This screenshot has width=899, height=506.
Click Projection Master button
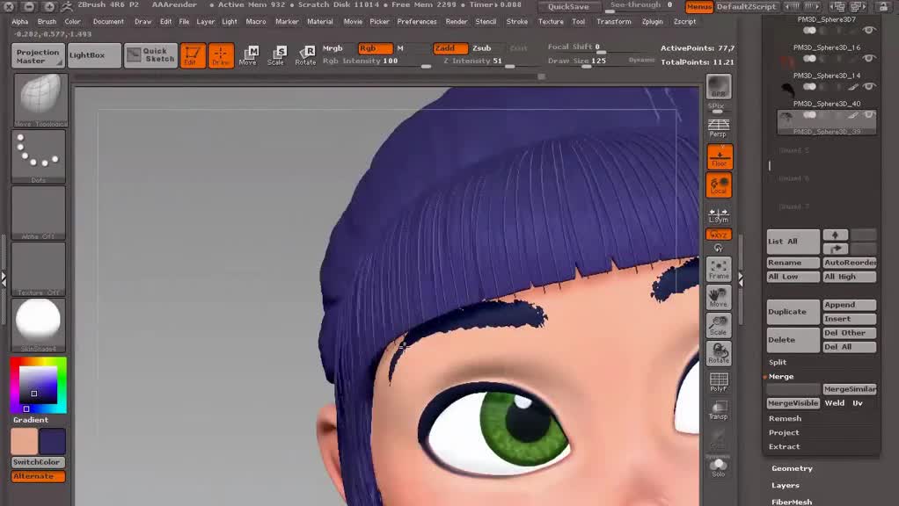(x=38, y=55)
